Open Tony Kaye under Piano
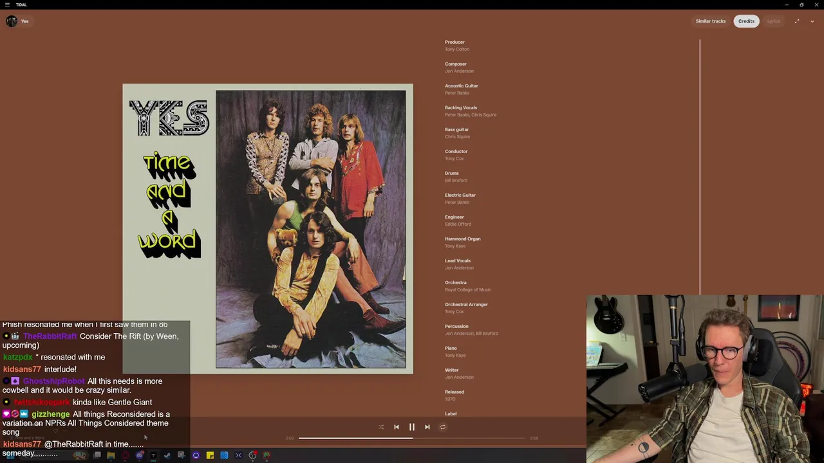 click(455, 356)
